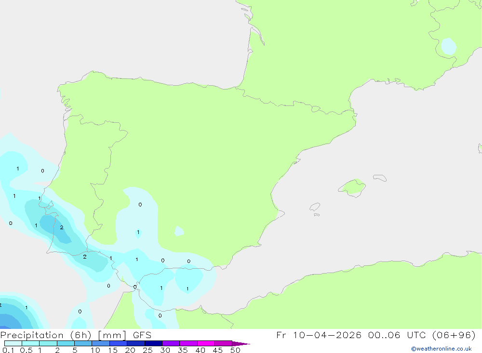Click the 40–45 mm magenta legend swatch
Image resolution: width=482 pixels, height=353 pixels.
tap(206, 343)
